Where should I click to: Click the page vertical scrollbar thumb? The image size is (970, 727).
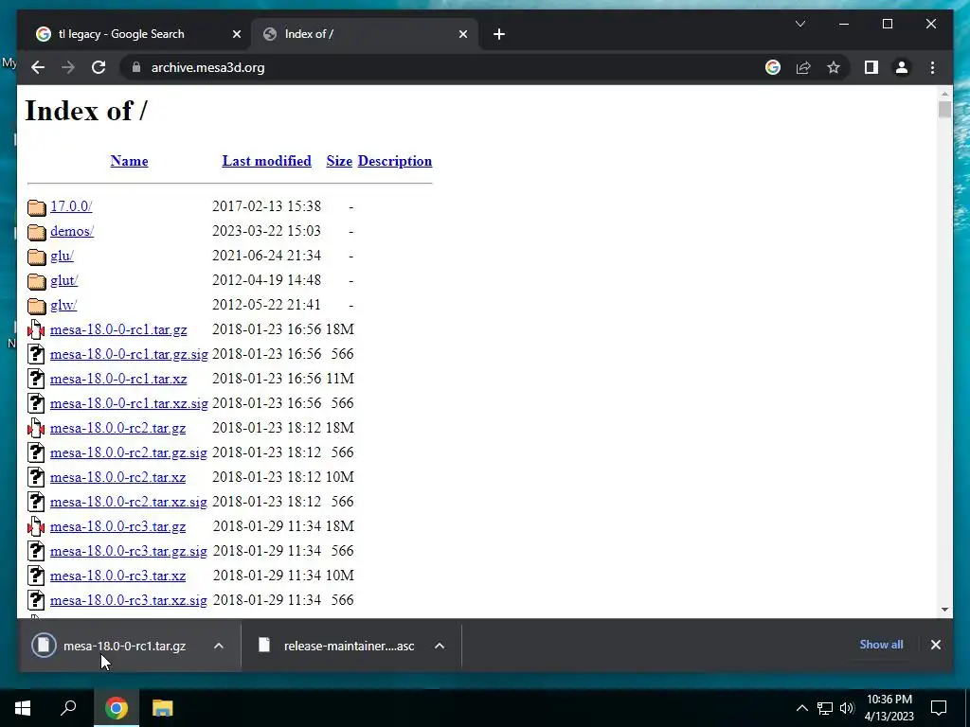(944, 110)
